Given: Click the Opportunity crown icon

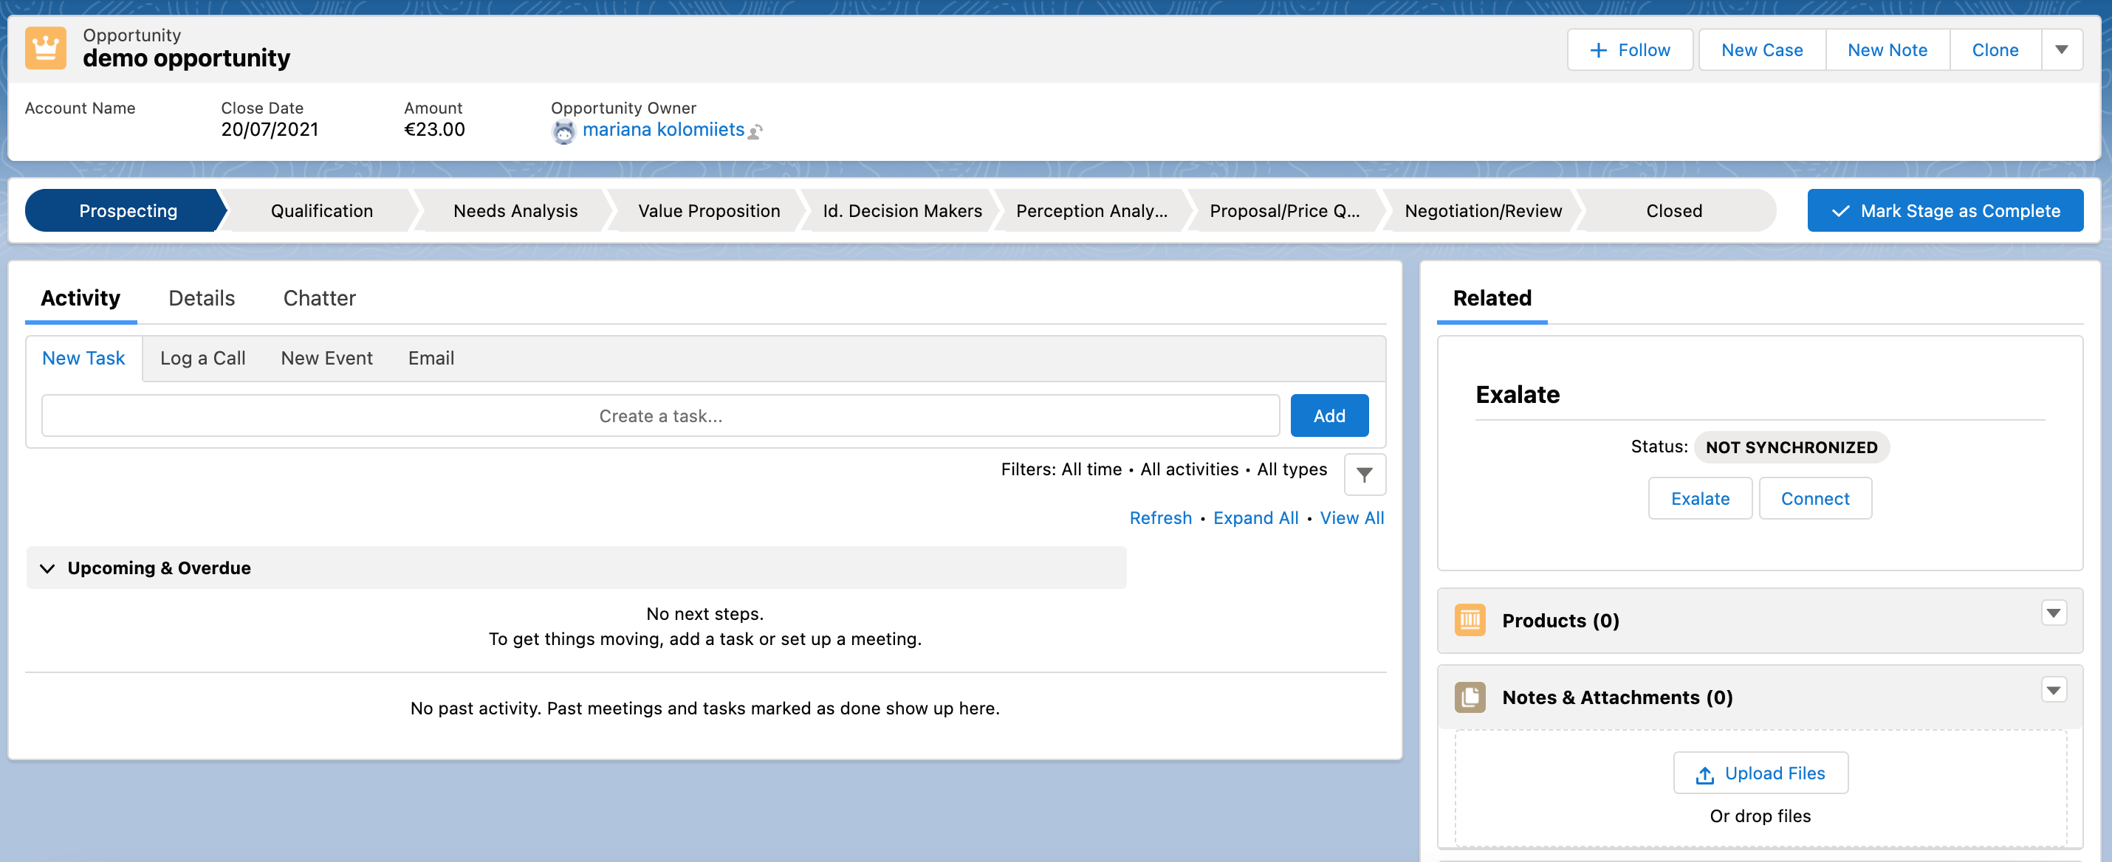Looking at the screenshot, I should 45,49.
